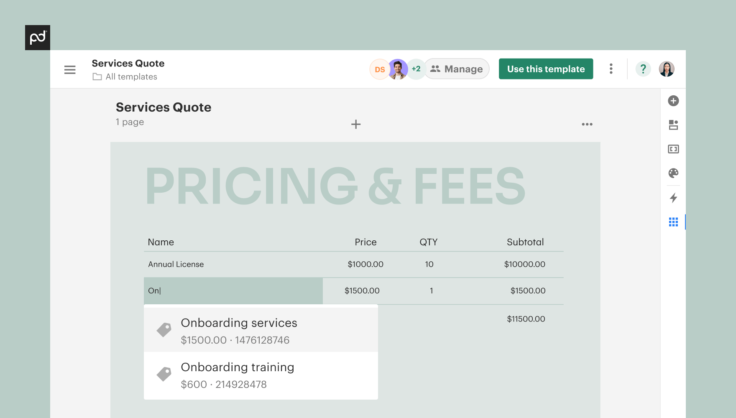Open the product catalog grid icon

click(673, 222)
